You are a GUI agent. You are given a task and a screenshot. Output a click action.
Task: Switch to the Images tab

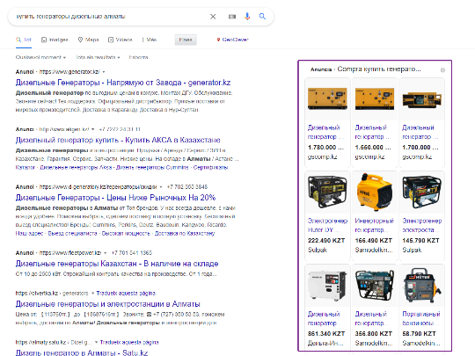[x=55, y=40]
